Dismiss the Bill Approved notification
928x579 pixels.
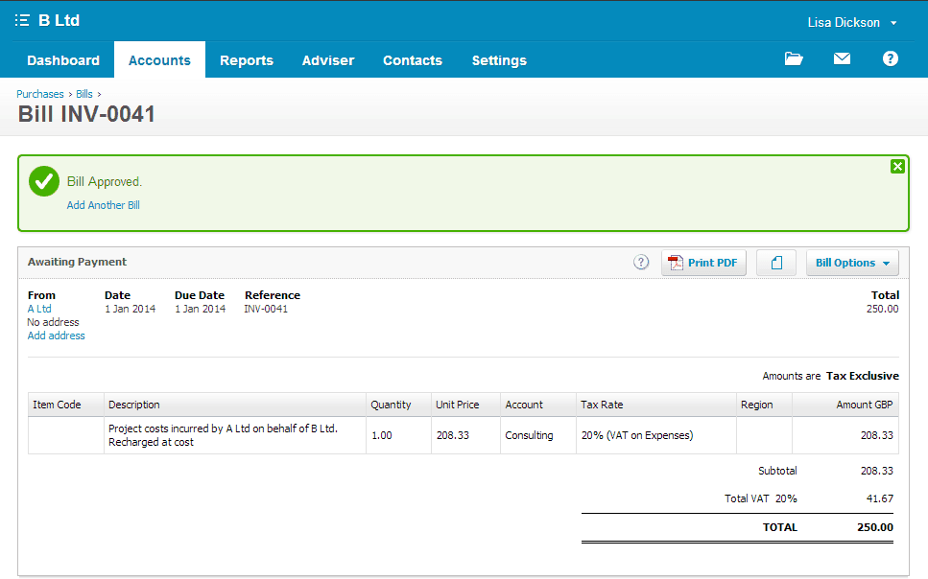click(x=897, y=166)
